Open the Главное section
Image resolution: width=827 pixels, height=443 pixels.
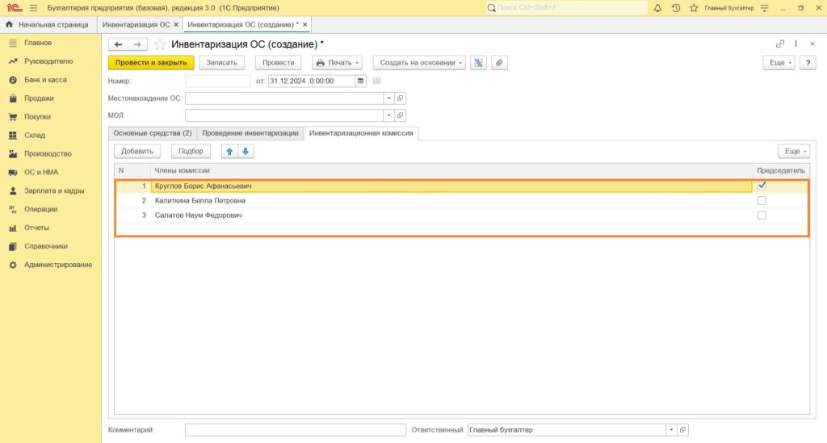tap(38, 43)
